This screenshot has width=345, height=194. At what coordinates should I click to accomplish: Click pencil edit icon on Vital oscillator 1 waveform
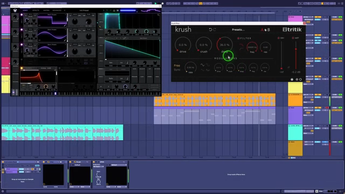(x=65, y=25)
